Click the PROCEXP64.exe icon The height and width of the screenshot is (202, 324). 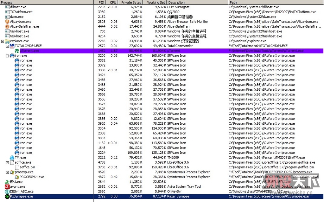pyautogui.click(x=17, y=177)
